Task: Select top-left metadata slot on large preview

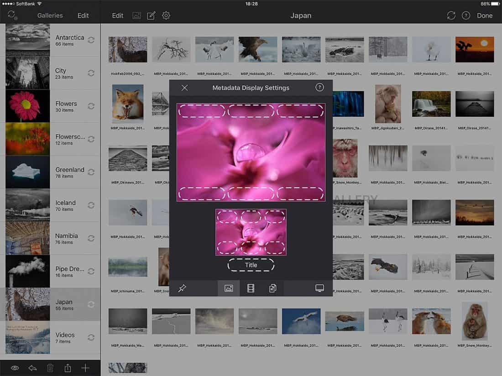Action: pyautogui.click(x=202, y=111)
